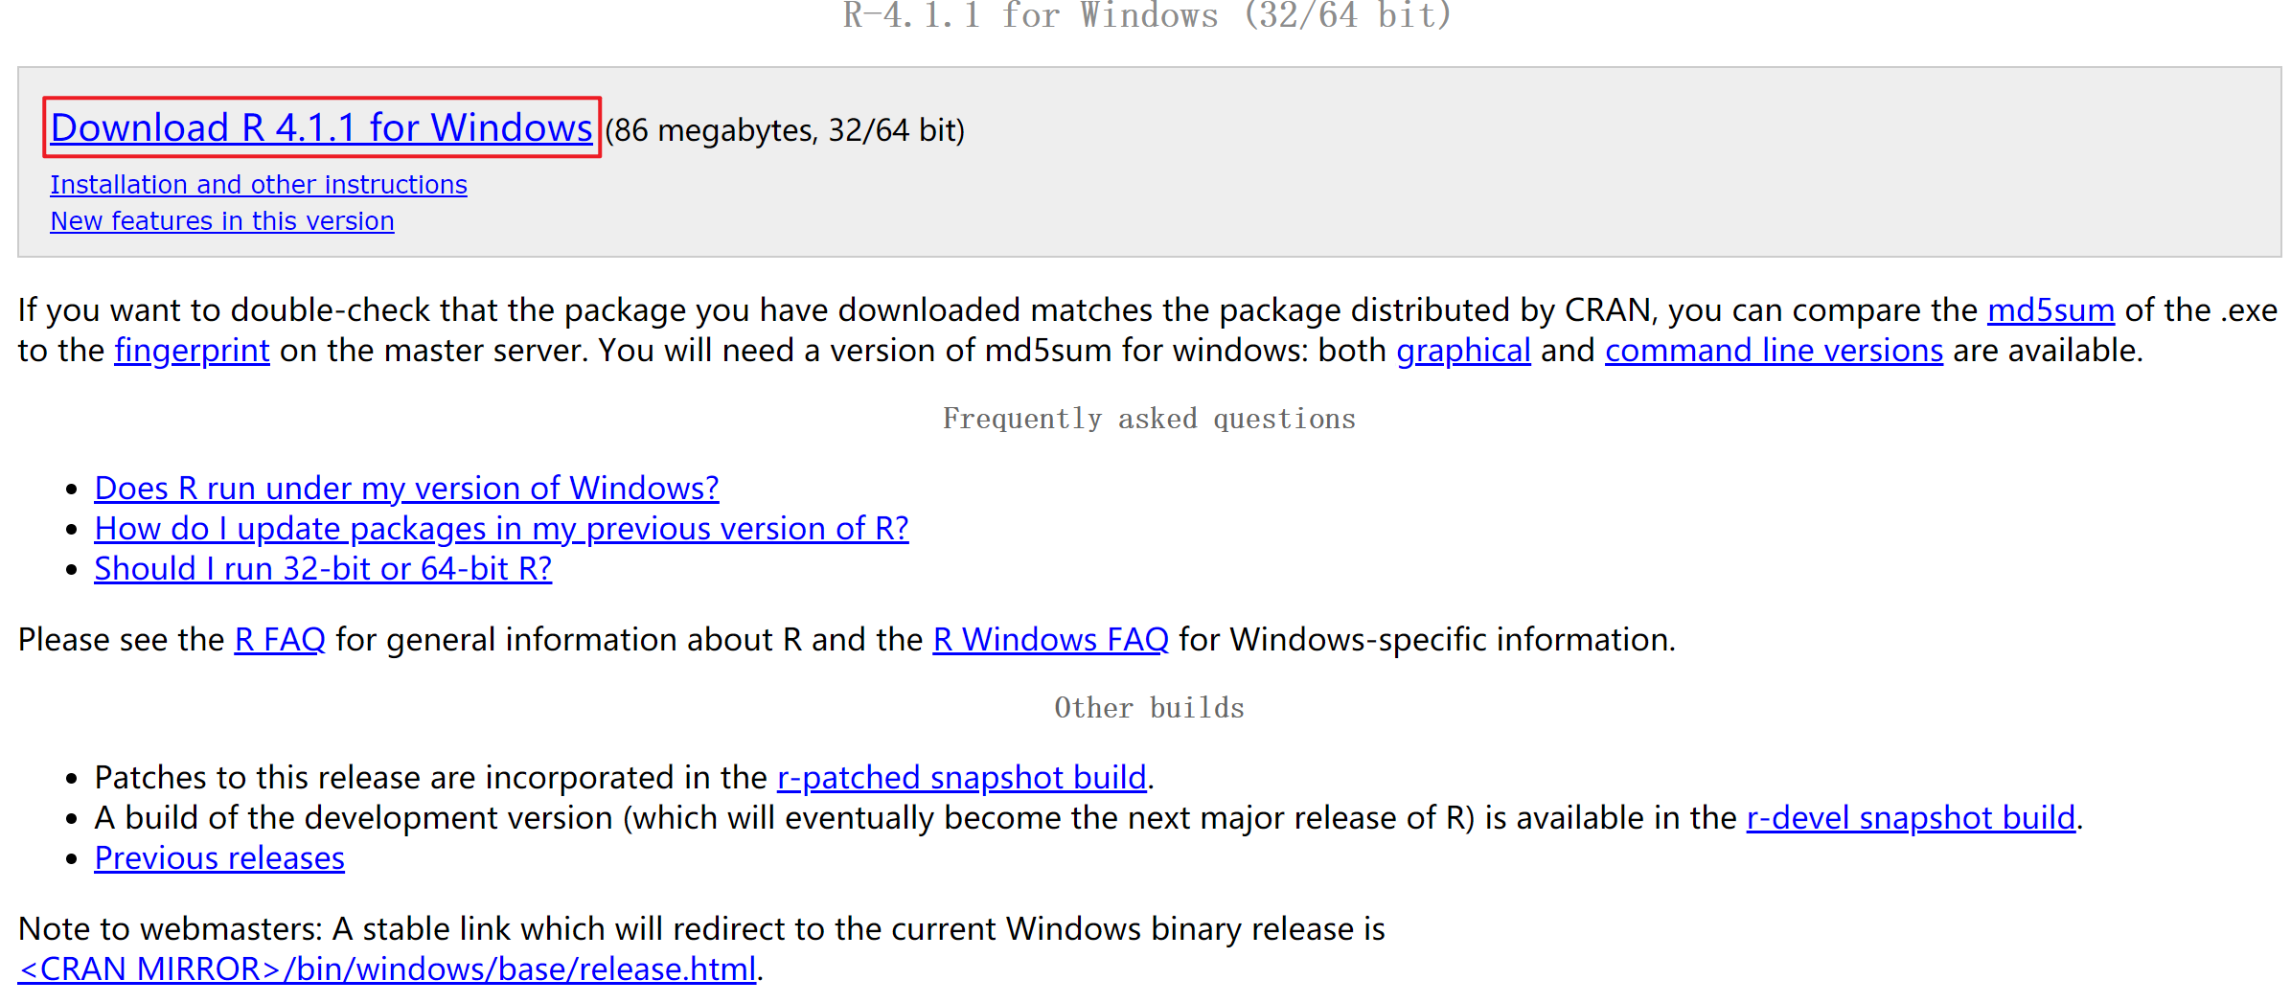Click the md5sum link

pyautogui.click(x=2050, y=310)
